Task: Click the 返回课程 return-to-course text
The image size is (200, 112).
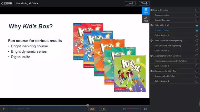Action: [8, 3]
